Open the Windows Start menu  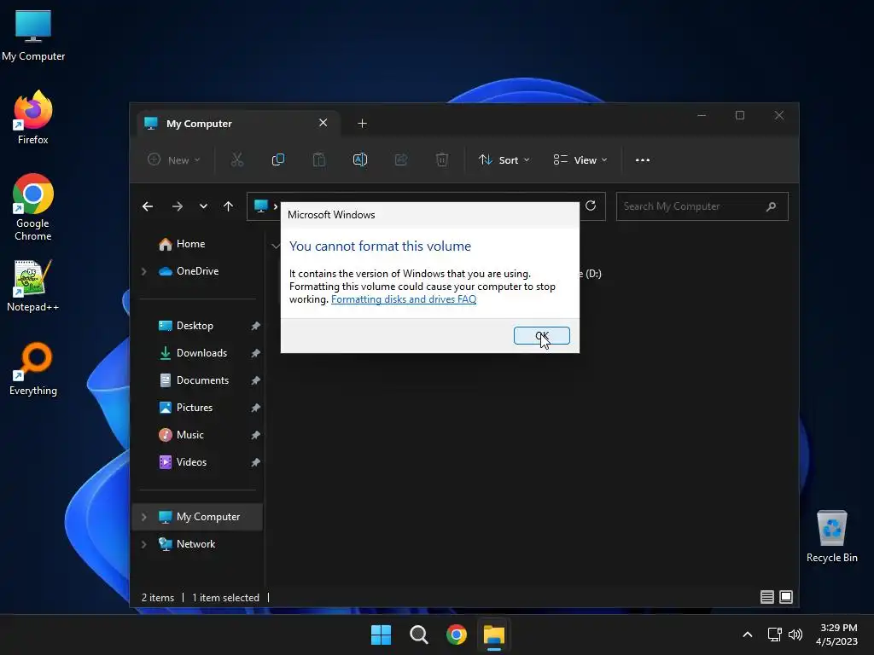point(382,635)
